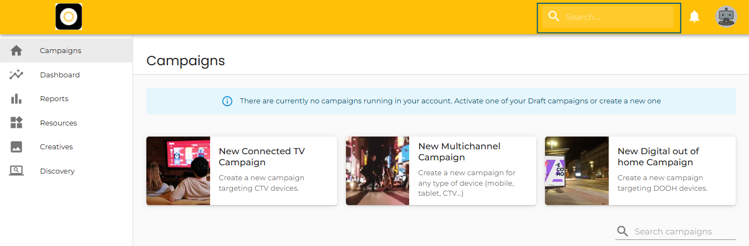The image size is (749, 246).
Task: Click the Discovery laptop search icon
Action: [17, 171]
